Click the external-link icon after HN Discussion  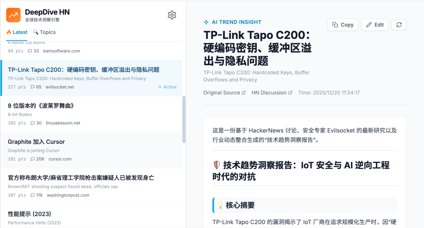(x=290, y=93)
